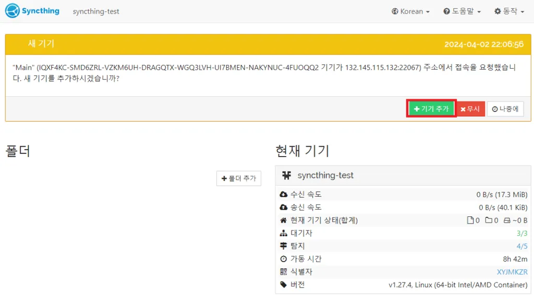Click the home icon beside 현재 기기 상태
The height and width of the screenshot is (297, 534).
[x=284, y=221]
